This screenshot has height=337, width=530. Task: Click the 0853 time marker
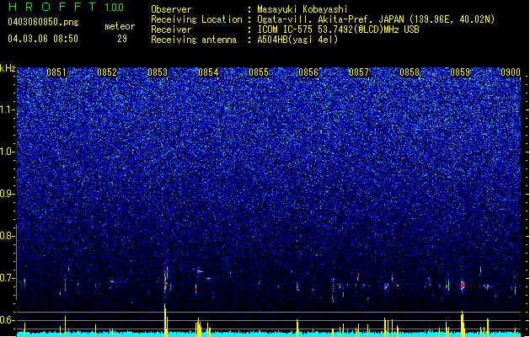(158, 72)
